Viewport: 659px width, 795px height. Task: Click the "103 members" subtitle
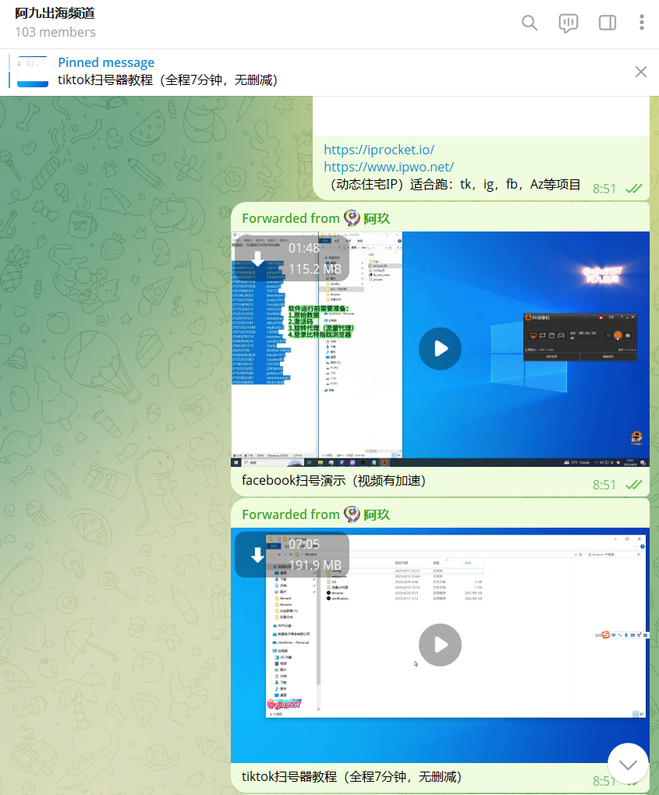55,32
